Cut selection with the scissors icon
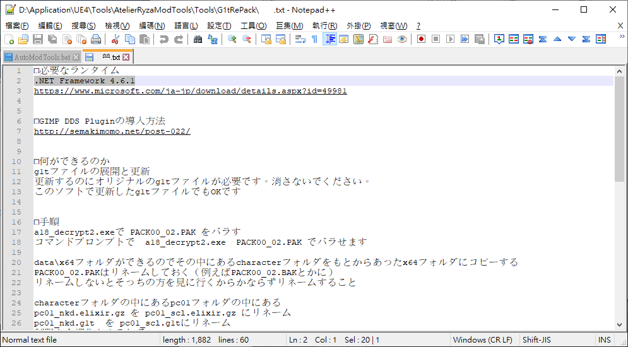628x347 pixels. [116, 39]
